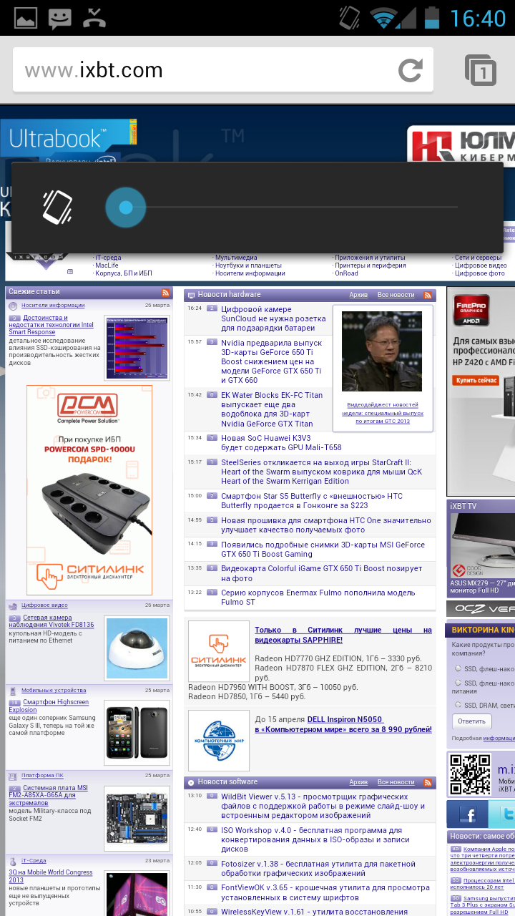This screenshot has width=515, height=916.
Task: Open RSS feed icon in Свежие статьи header
Action: pyautogui.click(x=166, y=293)
